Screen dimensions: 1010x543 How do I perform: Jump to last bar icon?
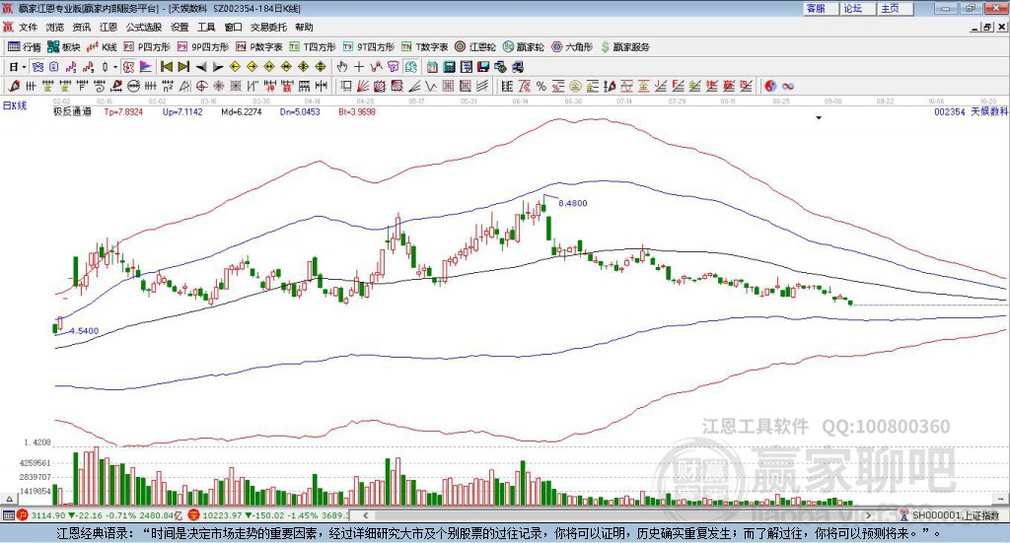coord(183,67)
